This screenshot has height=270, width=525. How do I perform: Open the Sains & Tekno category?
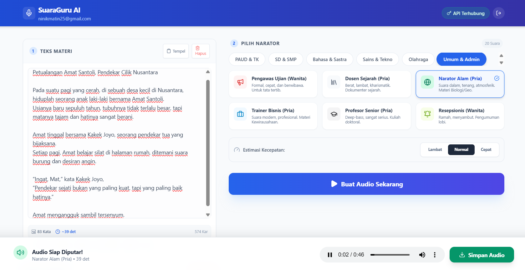[x=377, y=60]
